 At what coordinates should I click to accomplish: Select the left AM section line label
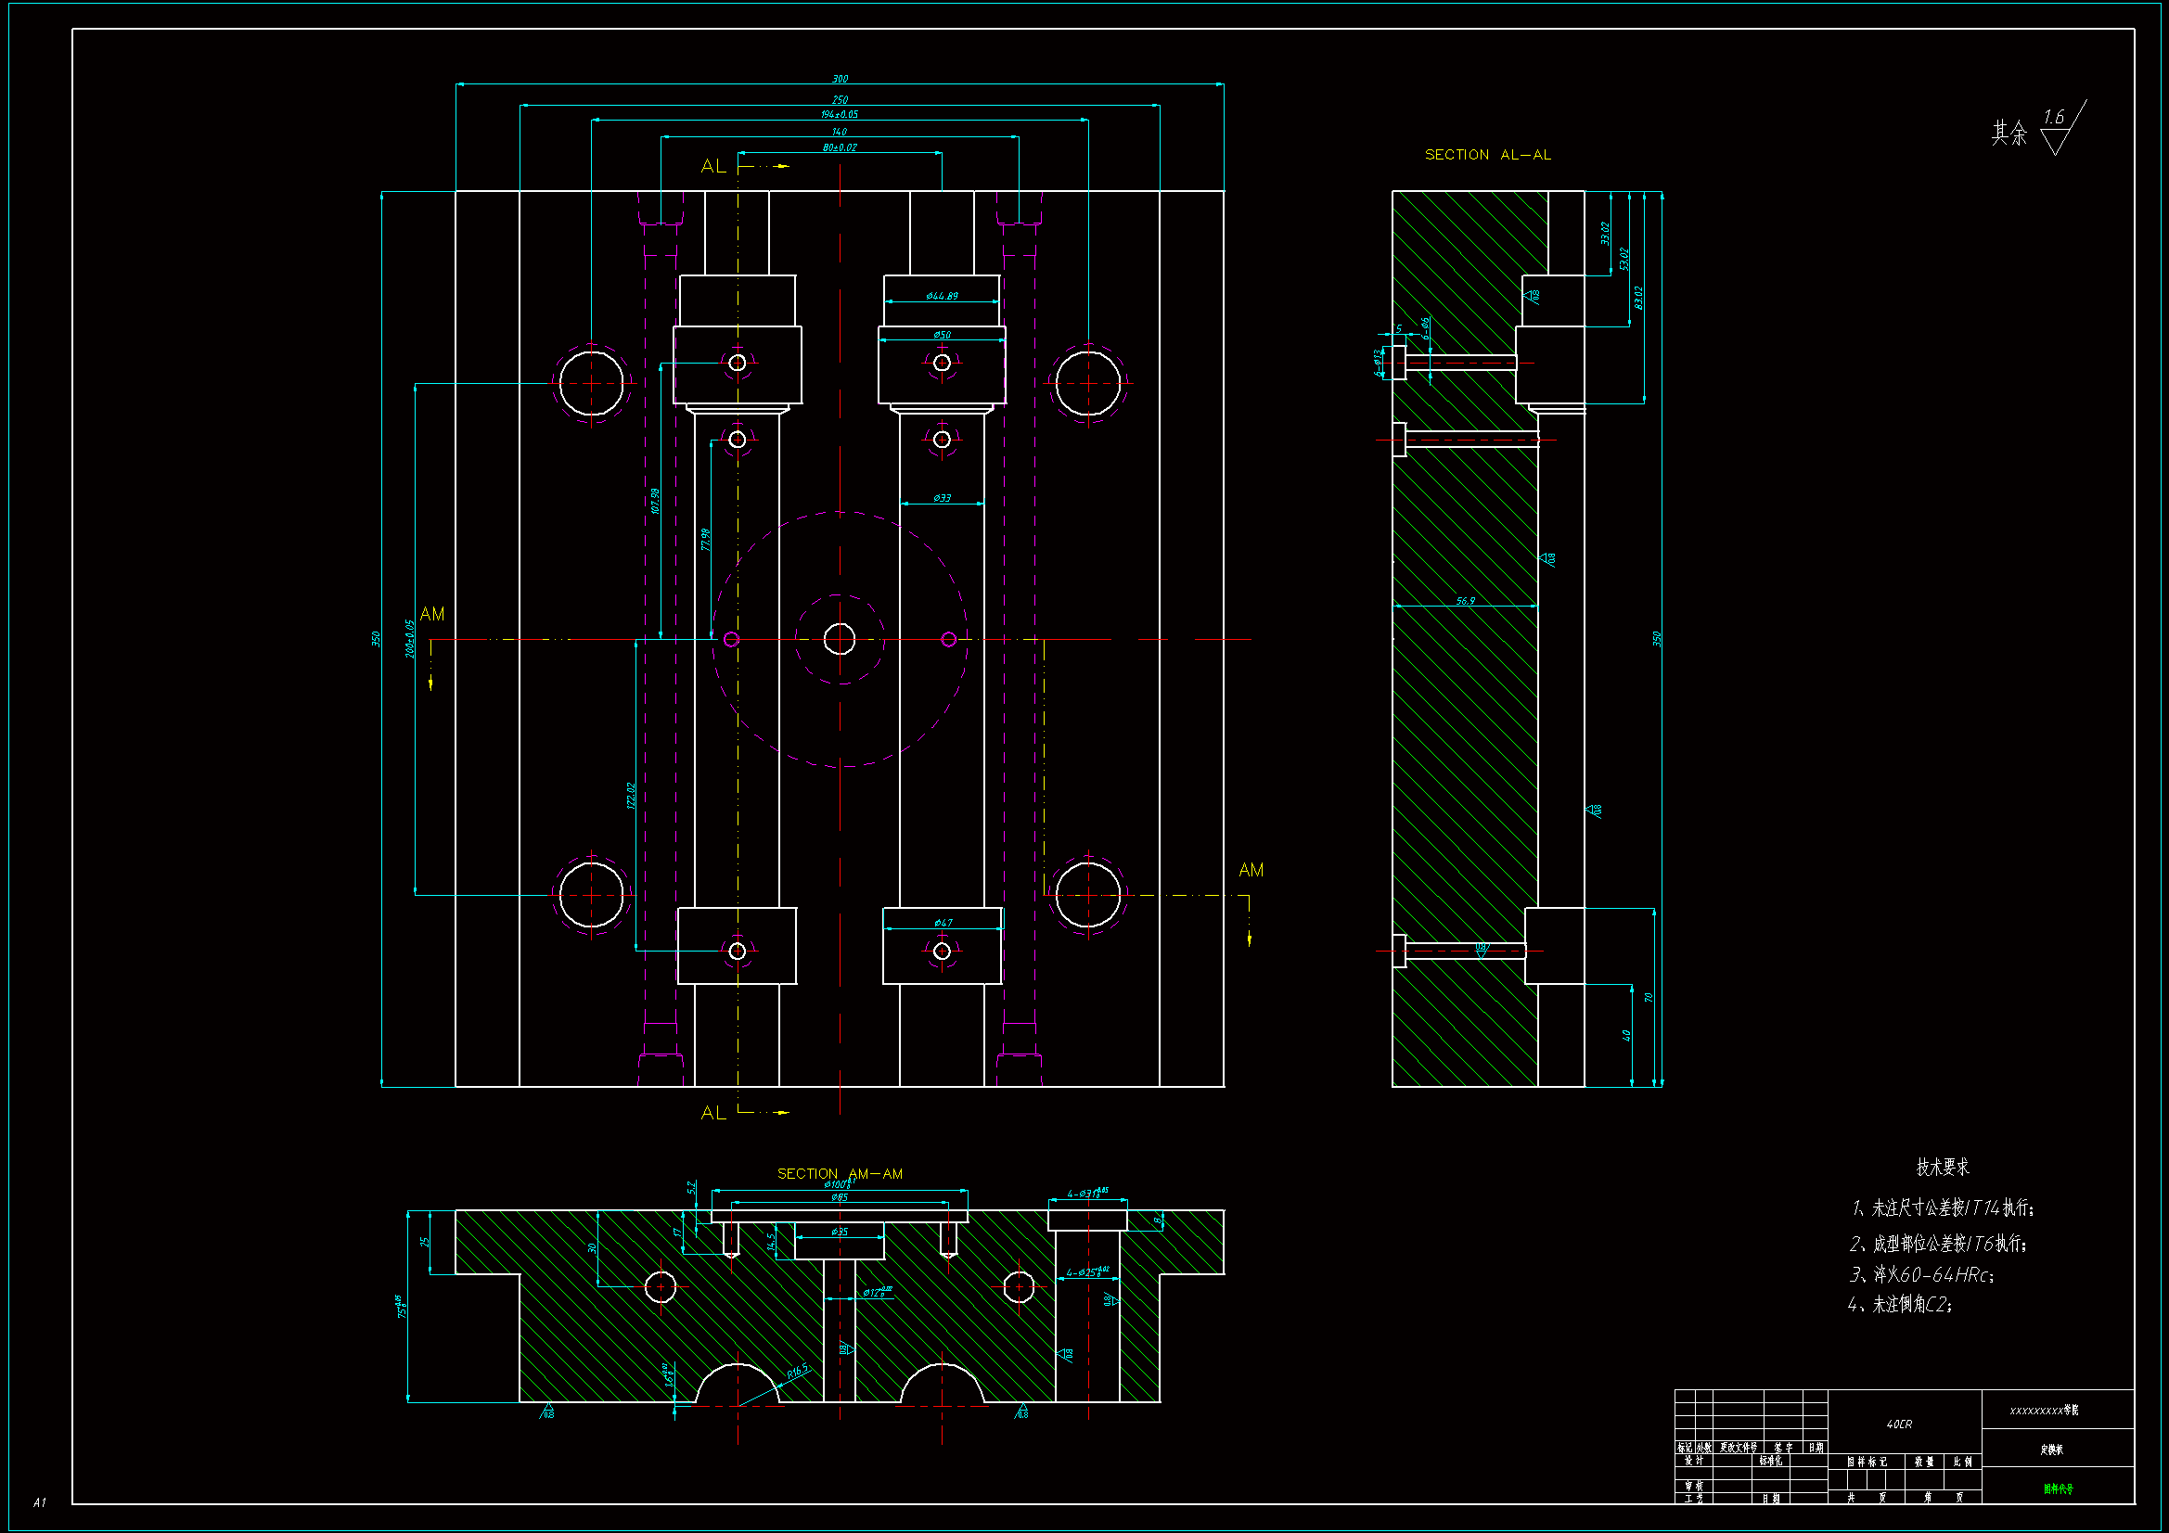431,615
